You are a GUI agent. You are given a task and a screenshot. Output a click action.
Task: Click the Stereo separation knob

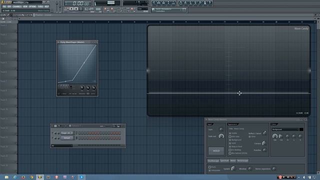click(x=274, y=169)
